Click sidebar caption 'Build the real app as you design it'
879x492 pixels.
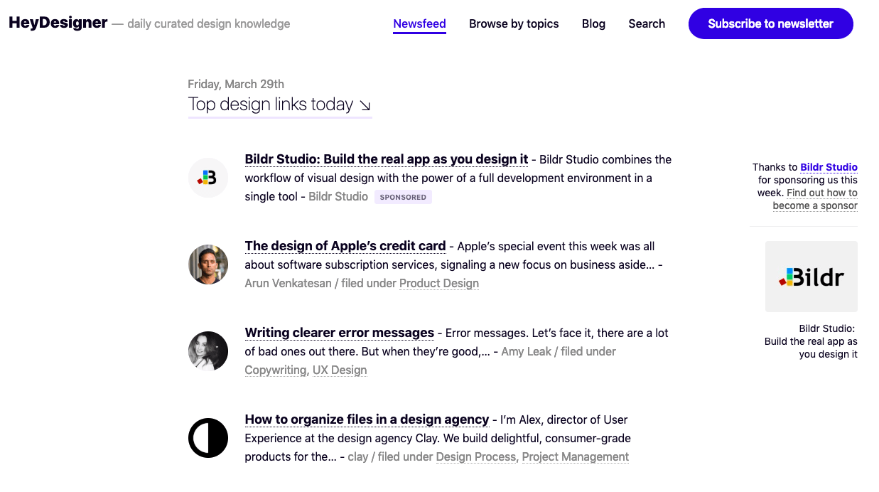pos(811,348)
